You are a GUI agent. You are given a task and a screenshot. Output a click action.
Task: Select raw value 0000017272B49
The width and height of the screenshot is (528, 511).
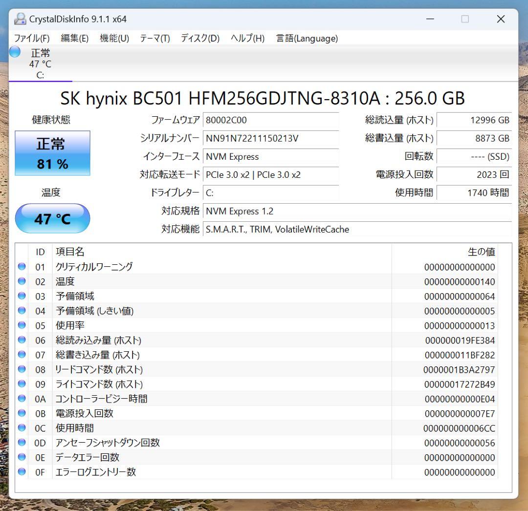coord(459,384)
